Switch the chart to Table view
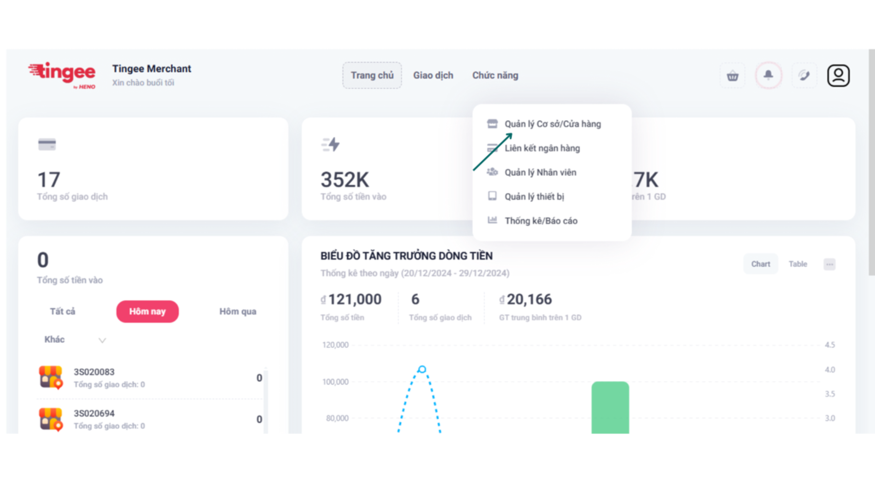Viewport: 875px width, 492px height. click(797, 264)
